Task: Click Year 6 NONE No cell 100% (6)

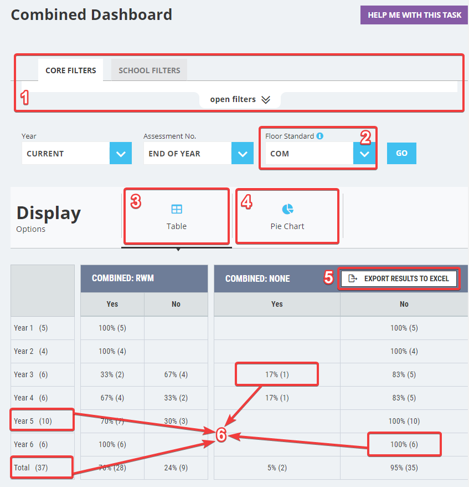Action: pos(404,444)
